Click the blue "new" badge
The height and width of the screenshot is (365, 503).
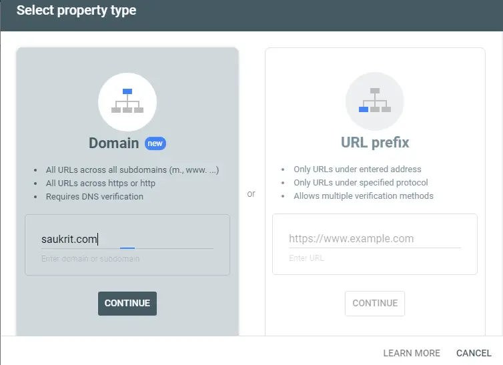tap(155, 143)
